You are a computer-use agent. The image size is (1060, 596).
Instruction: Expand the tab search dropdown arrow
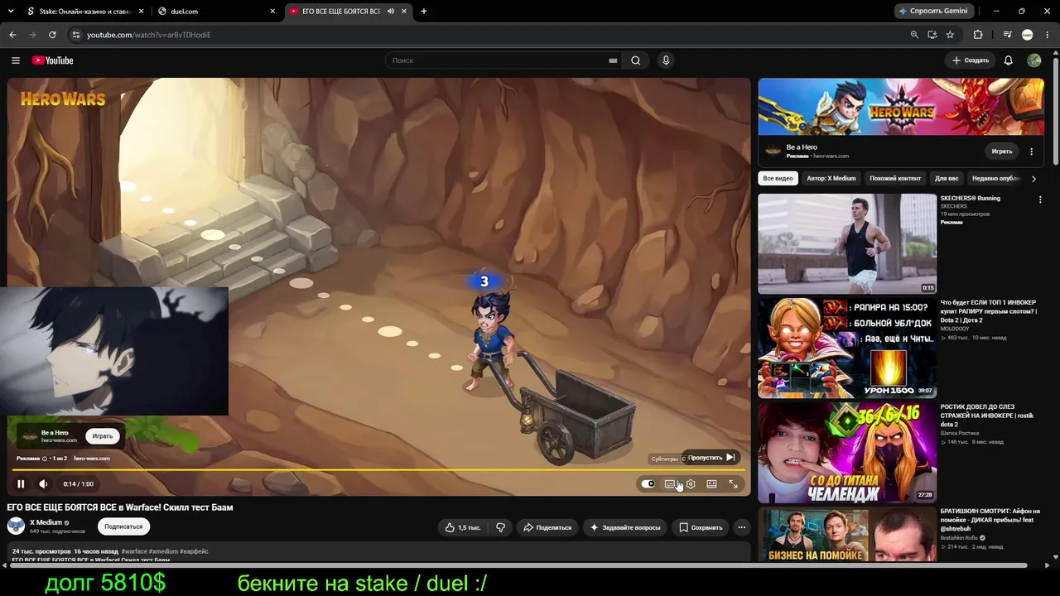11,12
